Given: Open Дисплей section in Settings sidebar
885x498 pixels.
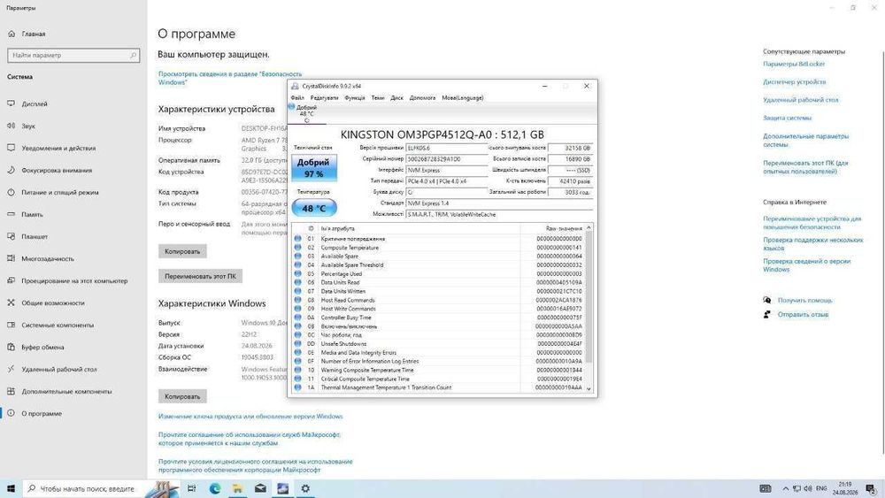Looking at the screenshot, I should click(x=35, y=103).
